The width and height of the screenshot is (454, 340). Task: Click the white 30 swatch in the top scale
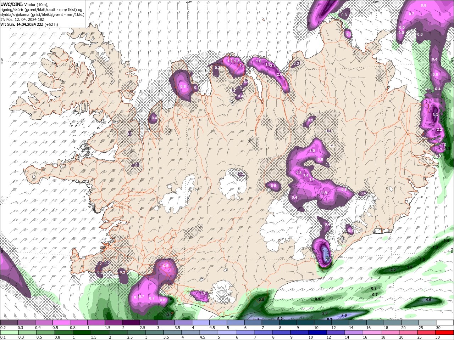445,323
